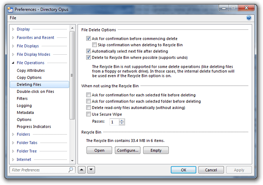Increase Passes with spinner up arrow
263x185 pixels.
(122, 120)
